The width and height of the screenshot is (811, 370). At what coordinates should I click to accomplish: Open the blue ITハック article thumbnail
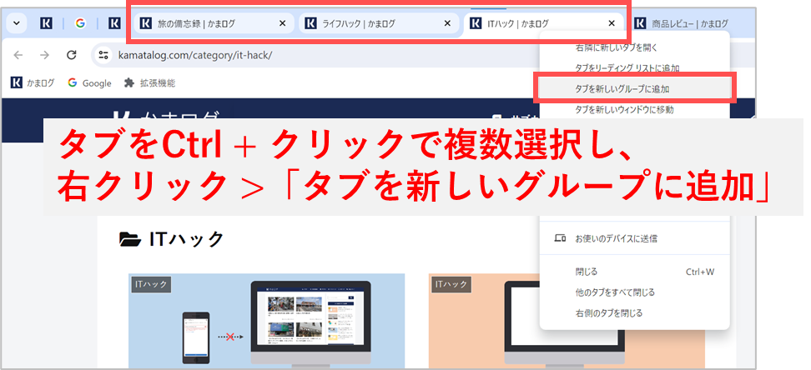[x=266, y=322]
